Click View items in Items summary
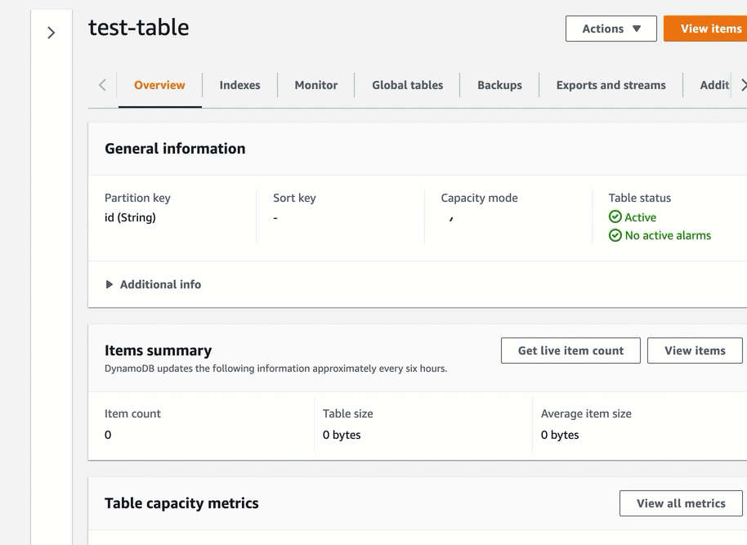This screenshot has height=545, width=747. (694, 351)
